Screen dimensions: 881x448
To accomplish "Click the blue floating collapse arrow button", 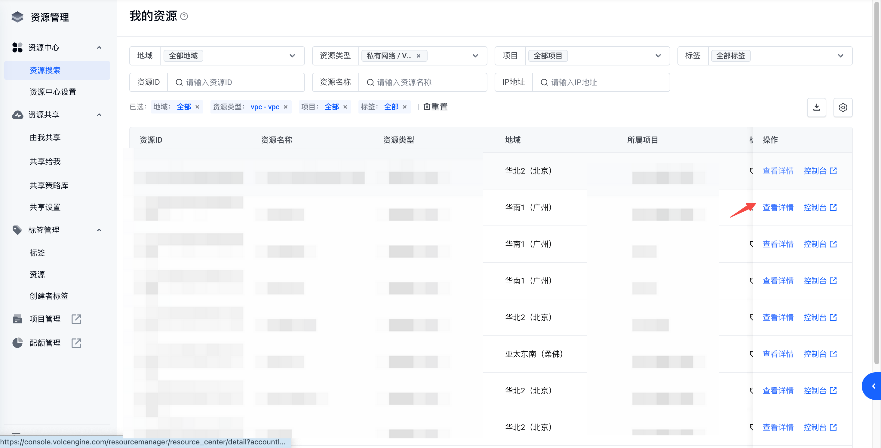I will pyautogui.click(x=873, y=386).
